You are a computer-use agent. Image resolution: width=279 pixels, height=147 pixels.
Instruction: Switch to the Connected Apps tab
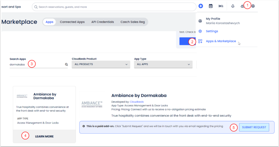click(72, 22)
